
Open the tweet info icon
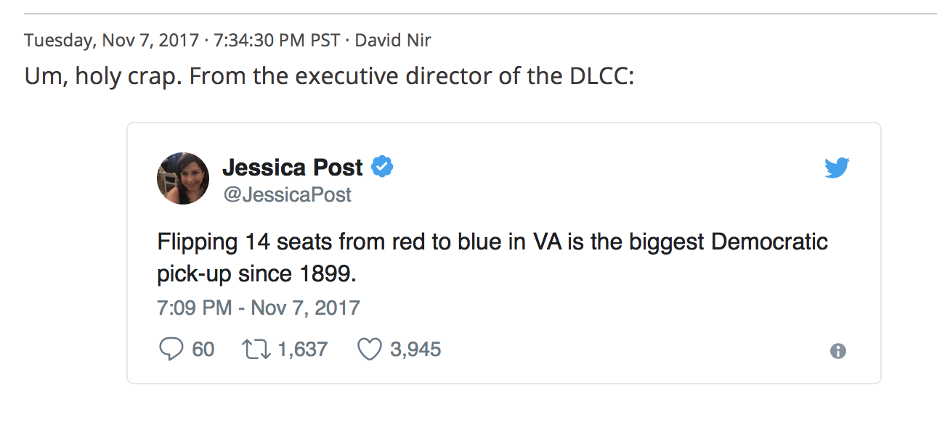(x=837, y=351)
